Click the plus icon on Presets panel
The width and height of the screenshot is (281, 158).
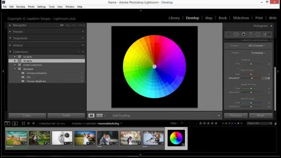tap(83, 32)
